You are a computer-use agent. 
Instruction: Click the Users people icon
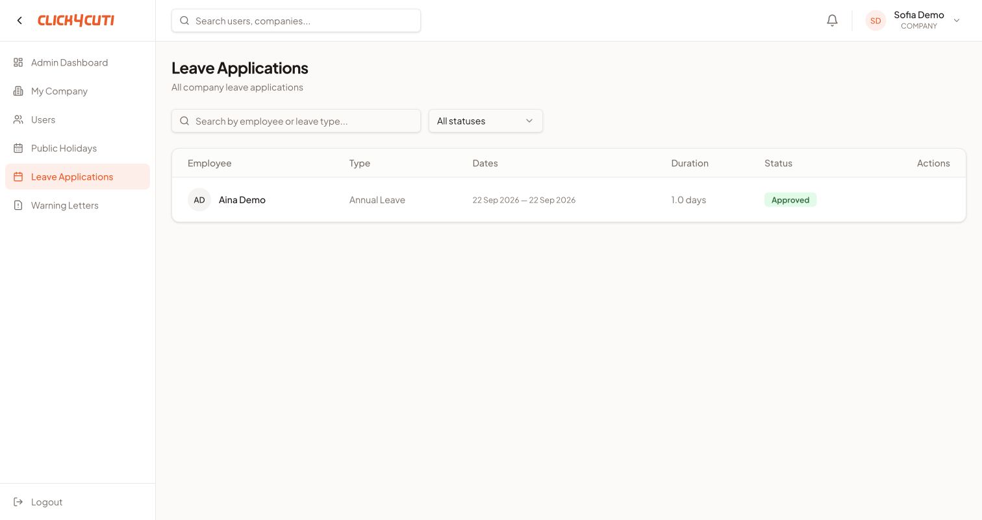(x=18, y=119)
